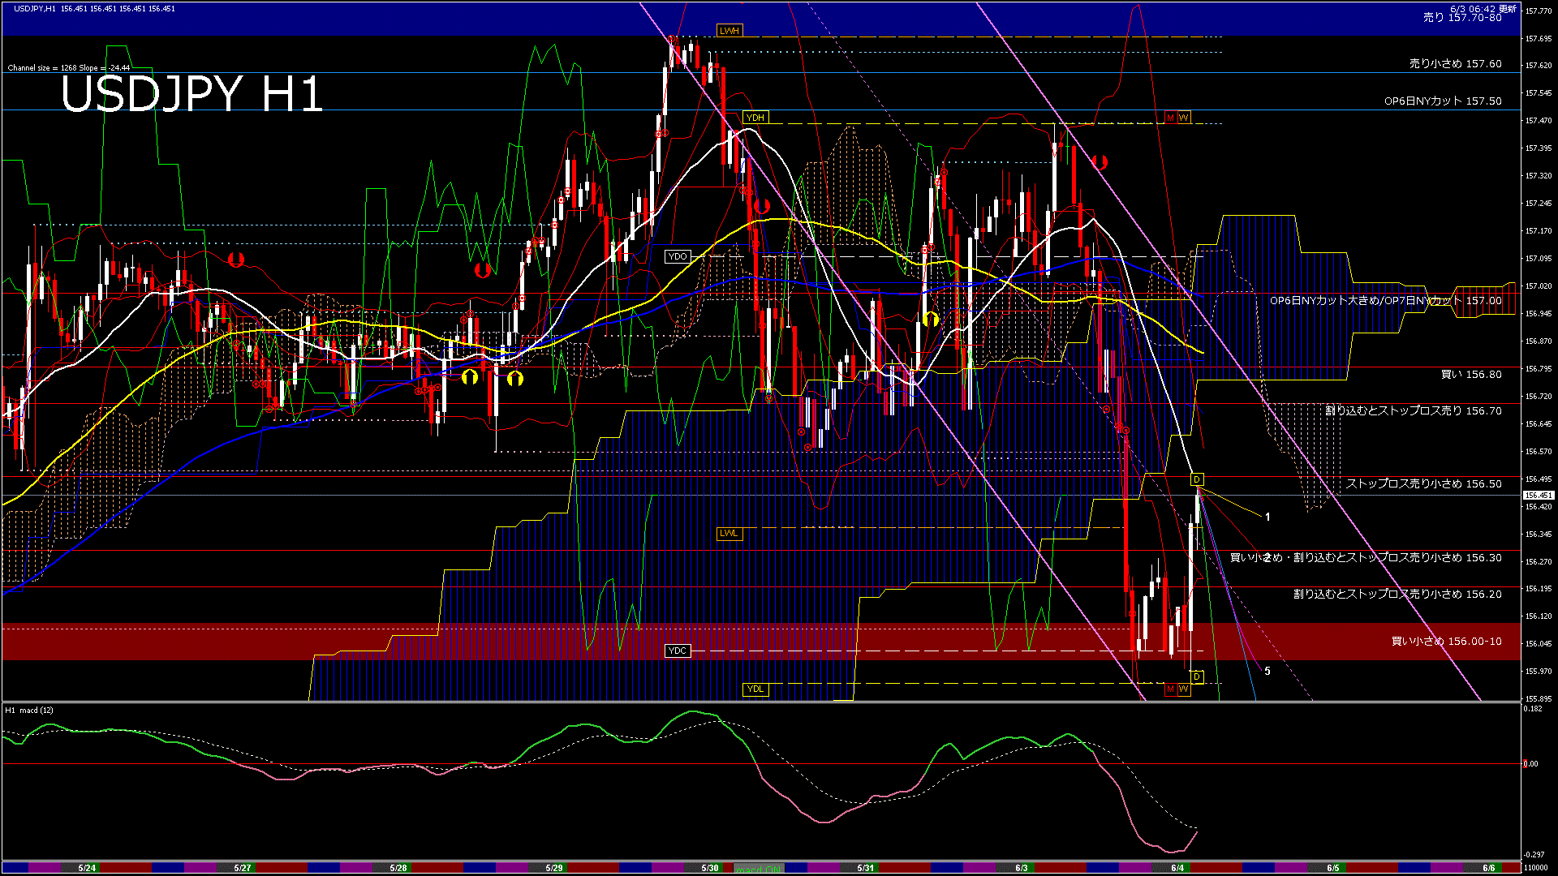This screenshot has width=1558, height=876.
Task: Select ストップロス売り小さめ 156.50 label
Action: click(x=1423, y=483)
